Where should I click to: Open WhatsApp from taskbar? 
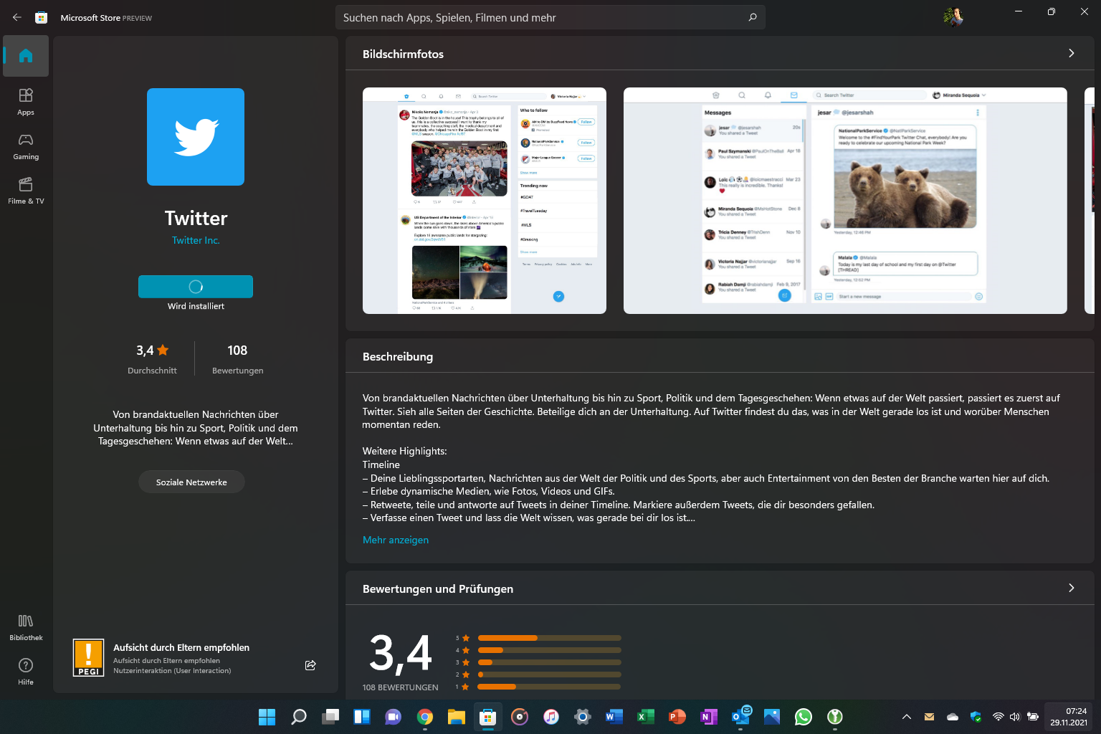coord(804,717)
